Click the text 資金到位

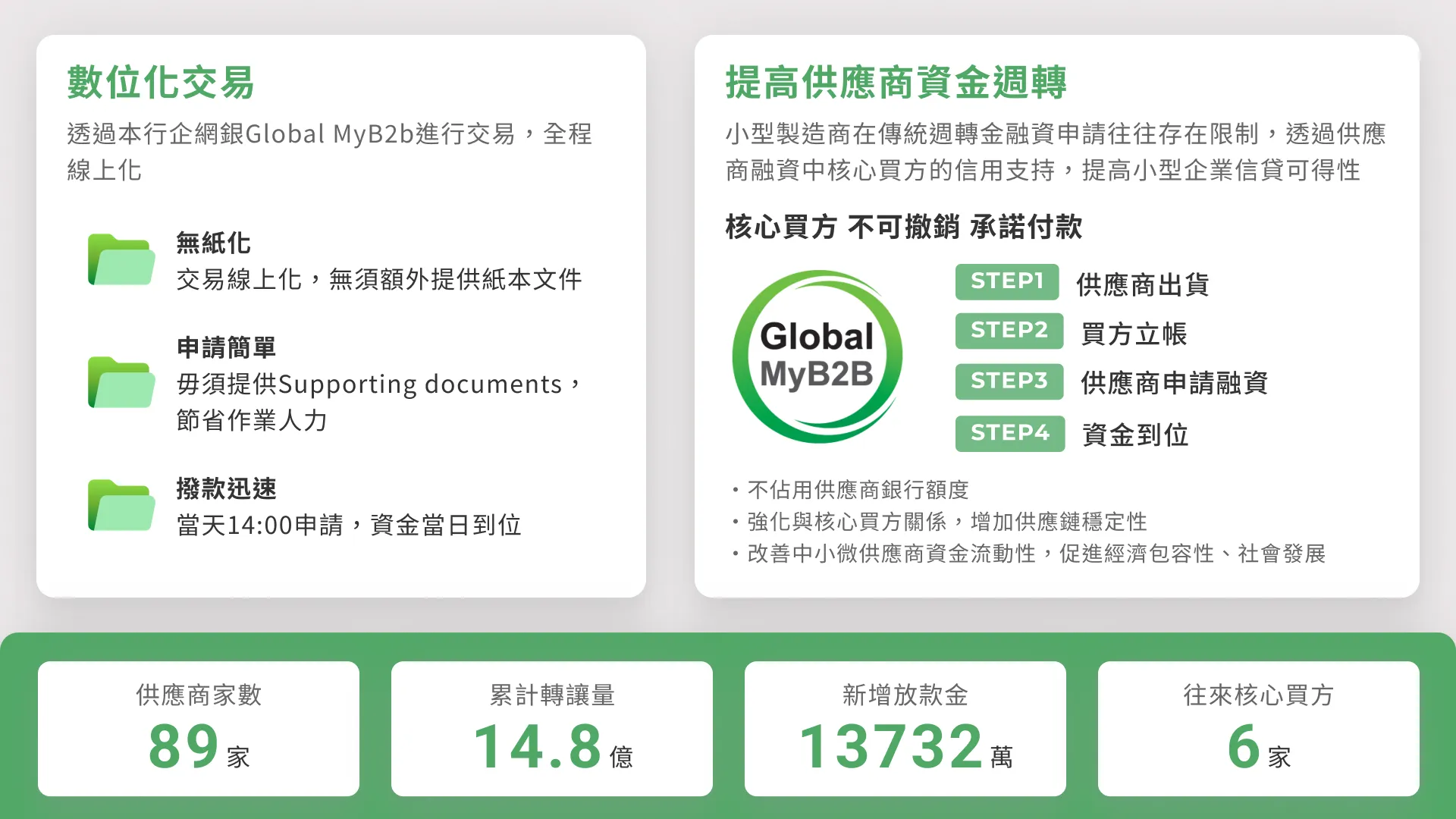click(1134, 435)
